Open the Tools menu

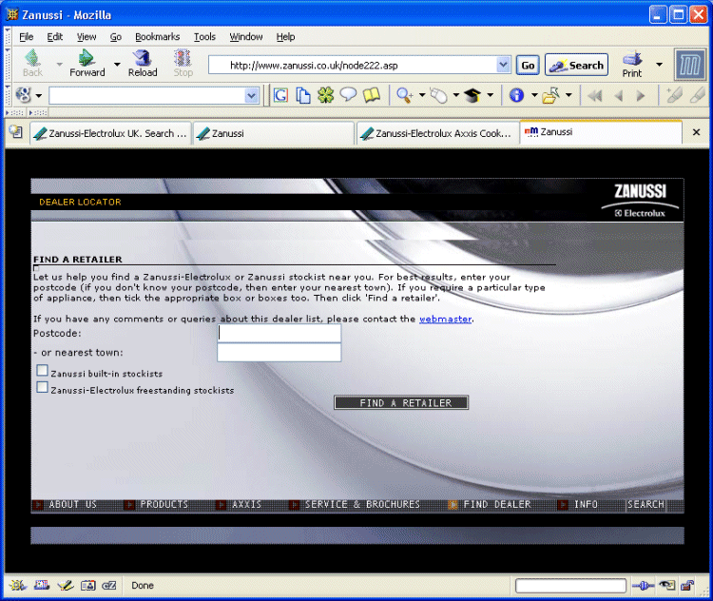coord(204,37)
